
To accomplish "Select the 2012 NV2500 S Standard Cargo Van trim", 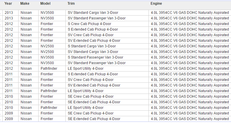I will 92,46.
